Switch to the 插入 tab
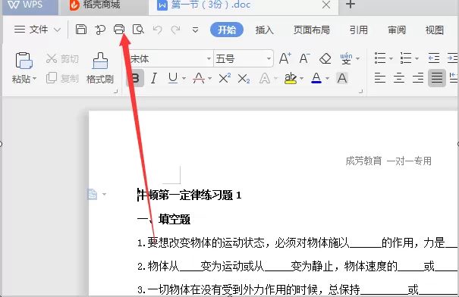Screen dimensions: 459x297 pos(264,30)
